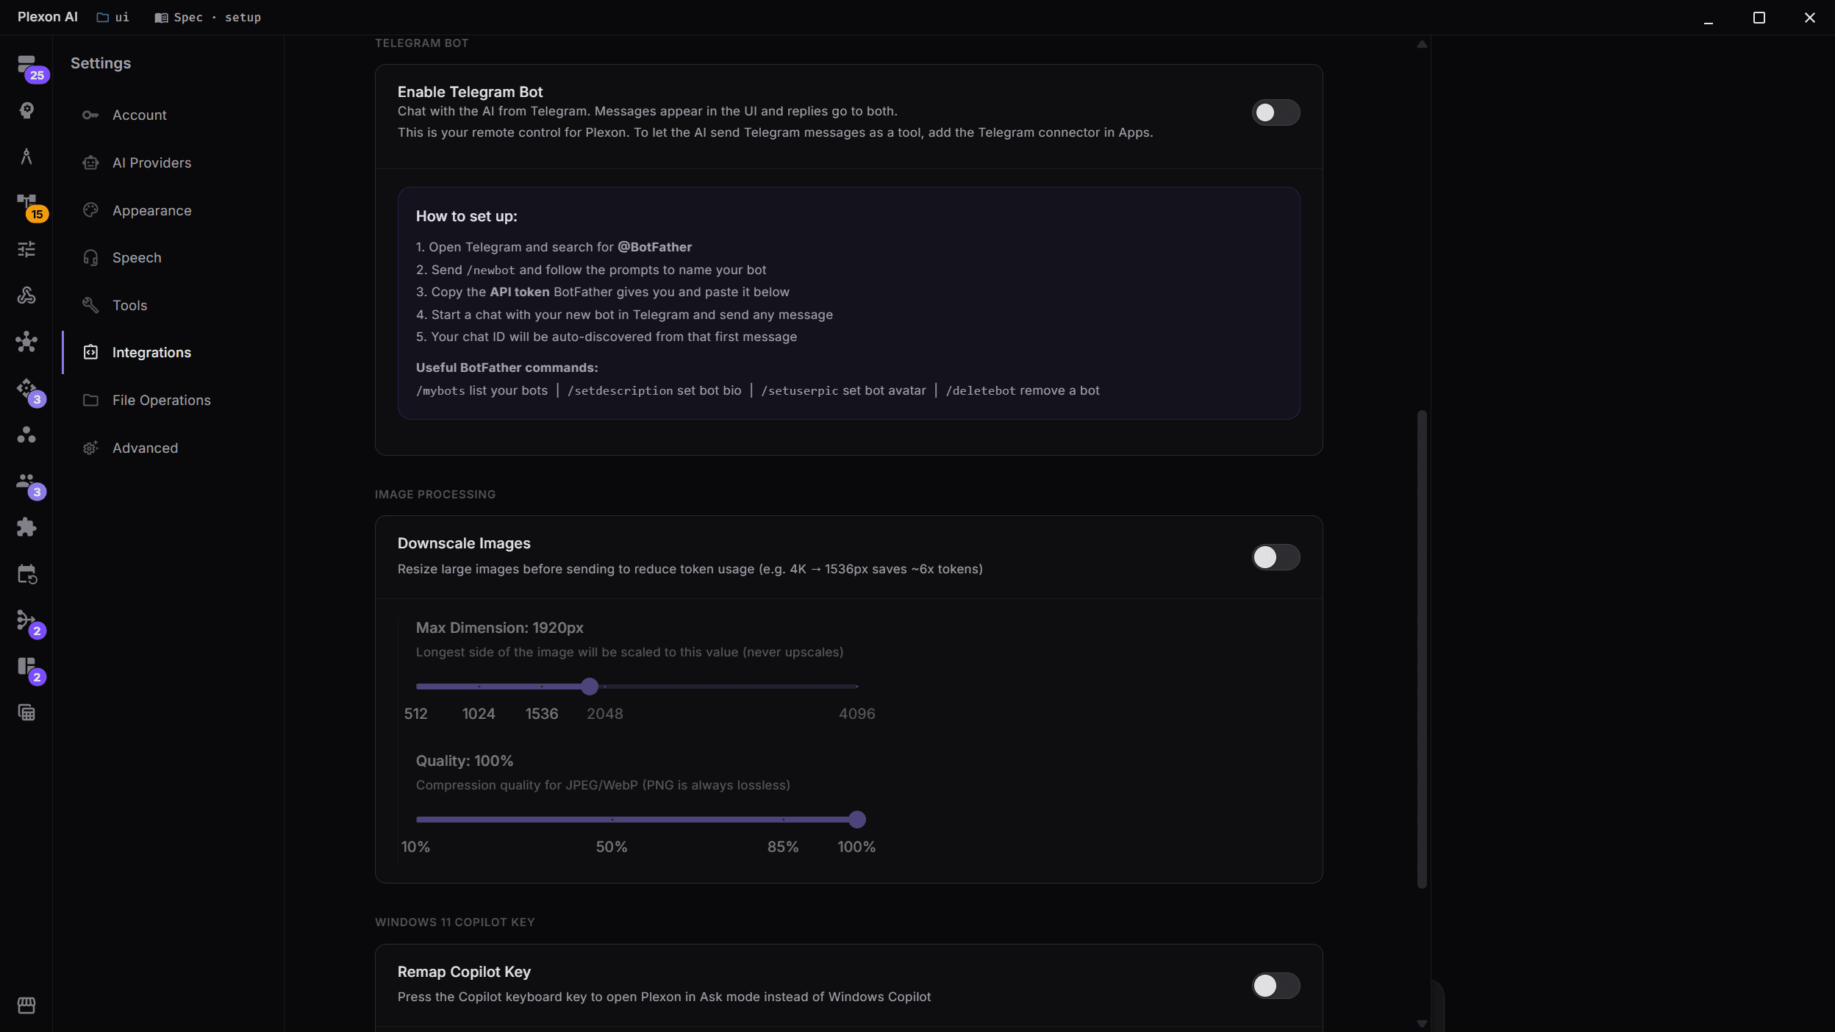Open the chat icon with badge 25
The height and width of the screenshot is (1032, 1835).
coord(27,65)
